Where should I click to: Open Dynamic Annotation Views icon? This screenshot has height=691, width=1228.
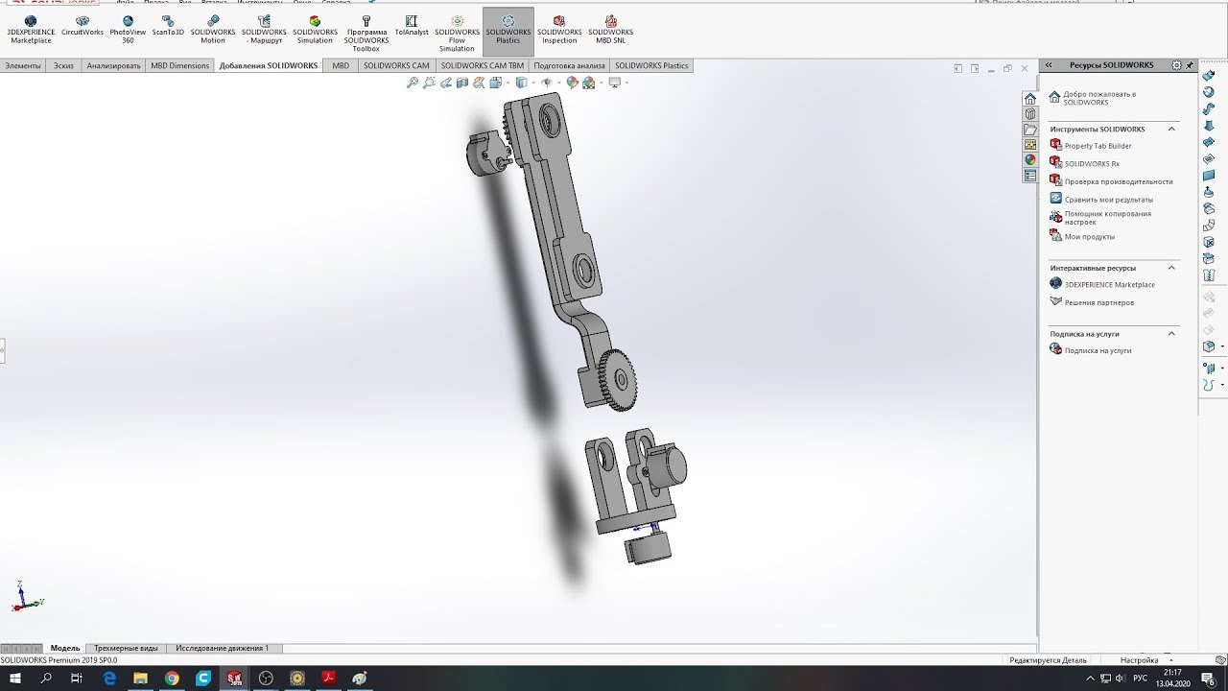(x=479, y=83)
